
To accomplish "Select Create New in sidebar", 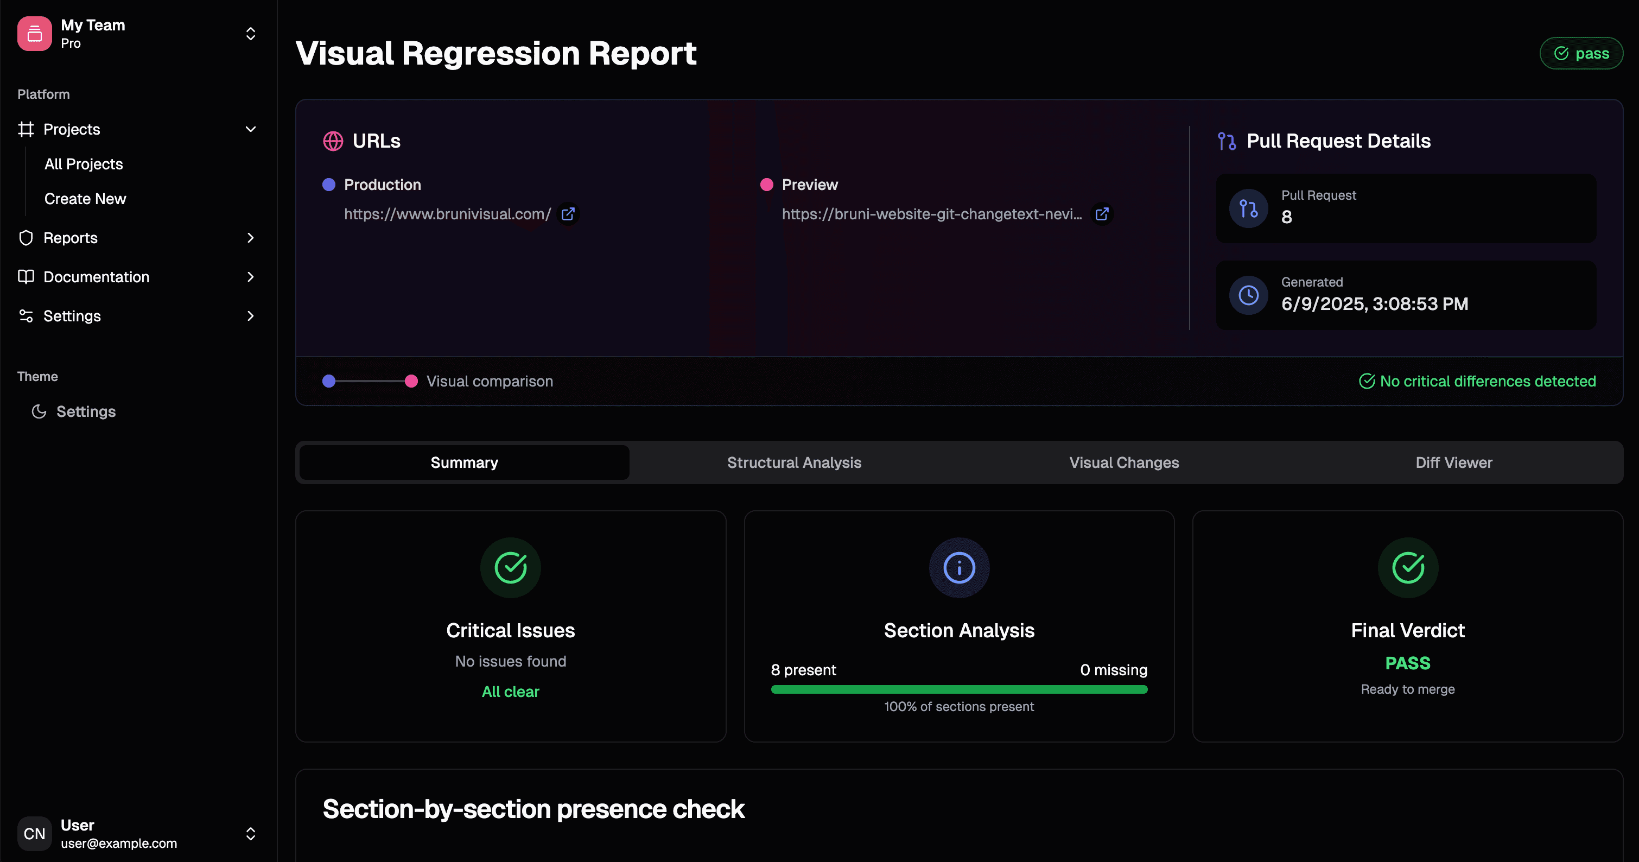I will point(85,199).
